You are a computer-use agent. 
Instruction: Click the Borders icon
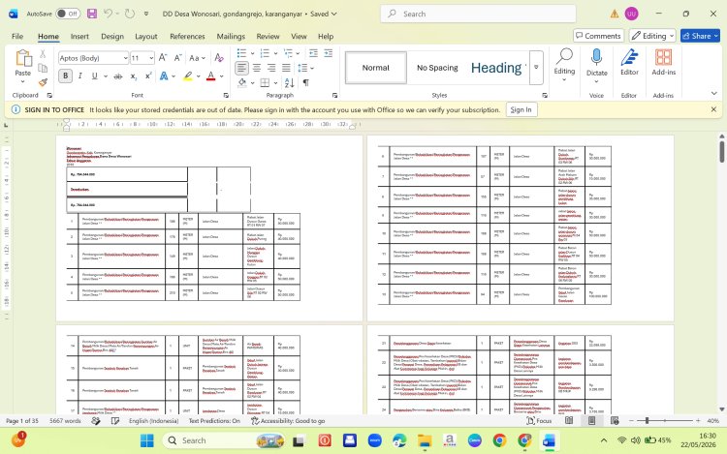pyautogui.click(x=265, y=83)
